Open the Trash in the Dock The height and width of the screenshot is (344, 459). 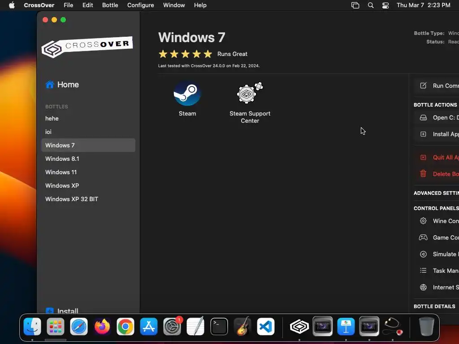427,327
